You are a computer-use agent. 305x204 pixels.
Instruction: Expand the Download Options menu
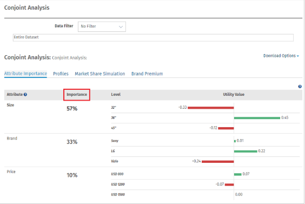point(281,56)
